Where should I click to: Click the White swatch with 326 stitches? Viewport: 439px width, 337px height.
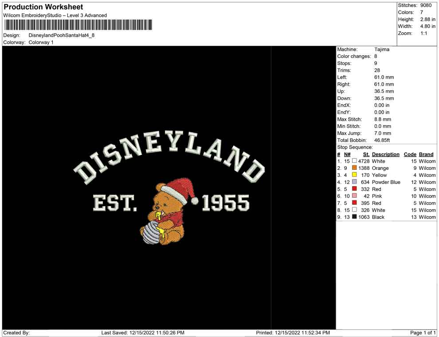point(354,210)
